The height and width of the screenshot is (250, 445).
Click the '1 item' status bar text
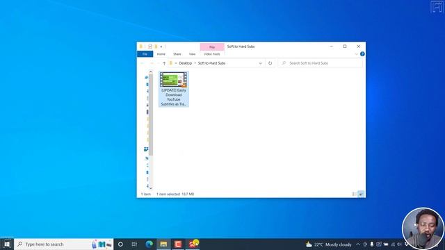[146, 194]
